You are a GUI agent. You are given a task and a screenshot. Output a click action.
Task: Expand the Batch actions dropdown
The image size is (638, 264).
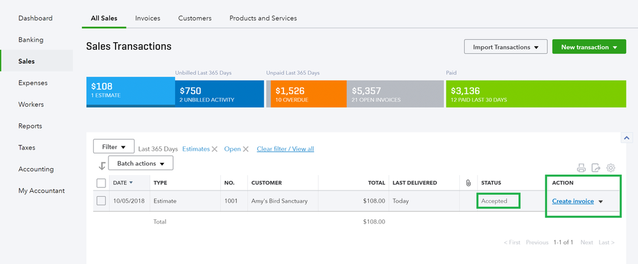[x=141, y=164]
